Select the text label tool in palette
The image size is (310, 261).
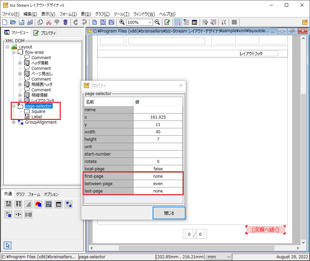click(8, 204)
